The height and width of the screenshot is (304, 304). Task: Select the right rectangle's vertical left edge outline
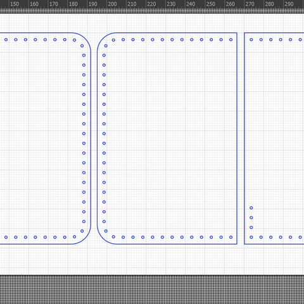244,138
